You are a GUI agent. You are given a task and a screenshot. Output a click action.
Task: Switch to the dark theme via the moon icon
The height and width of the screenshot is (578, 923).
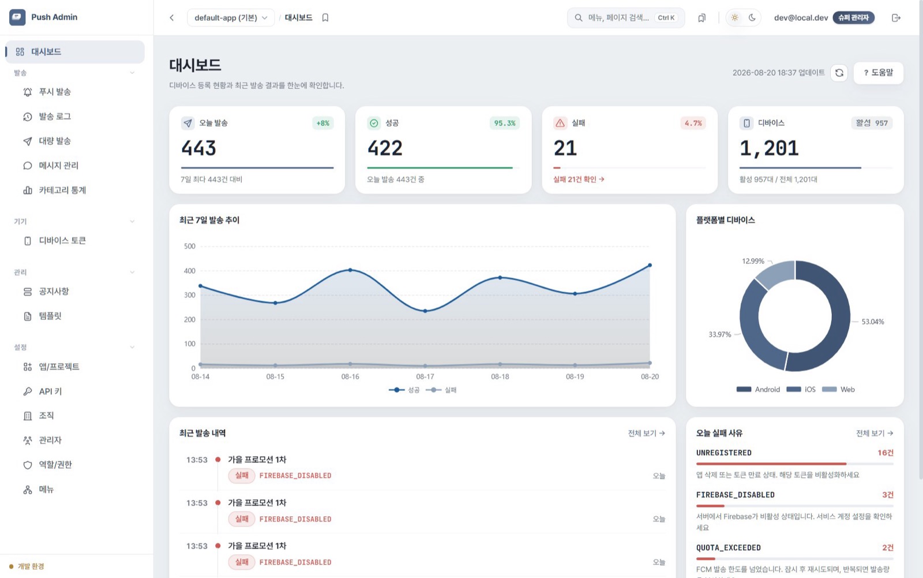pyautogui.click(x=752, y=18)
